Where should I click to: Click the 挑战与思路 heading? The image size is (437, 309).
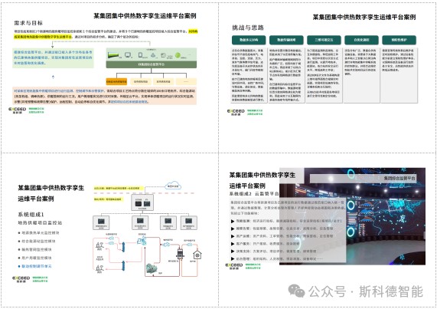click(x=248, y=28)
